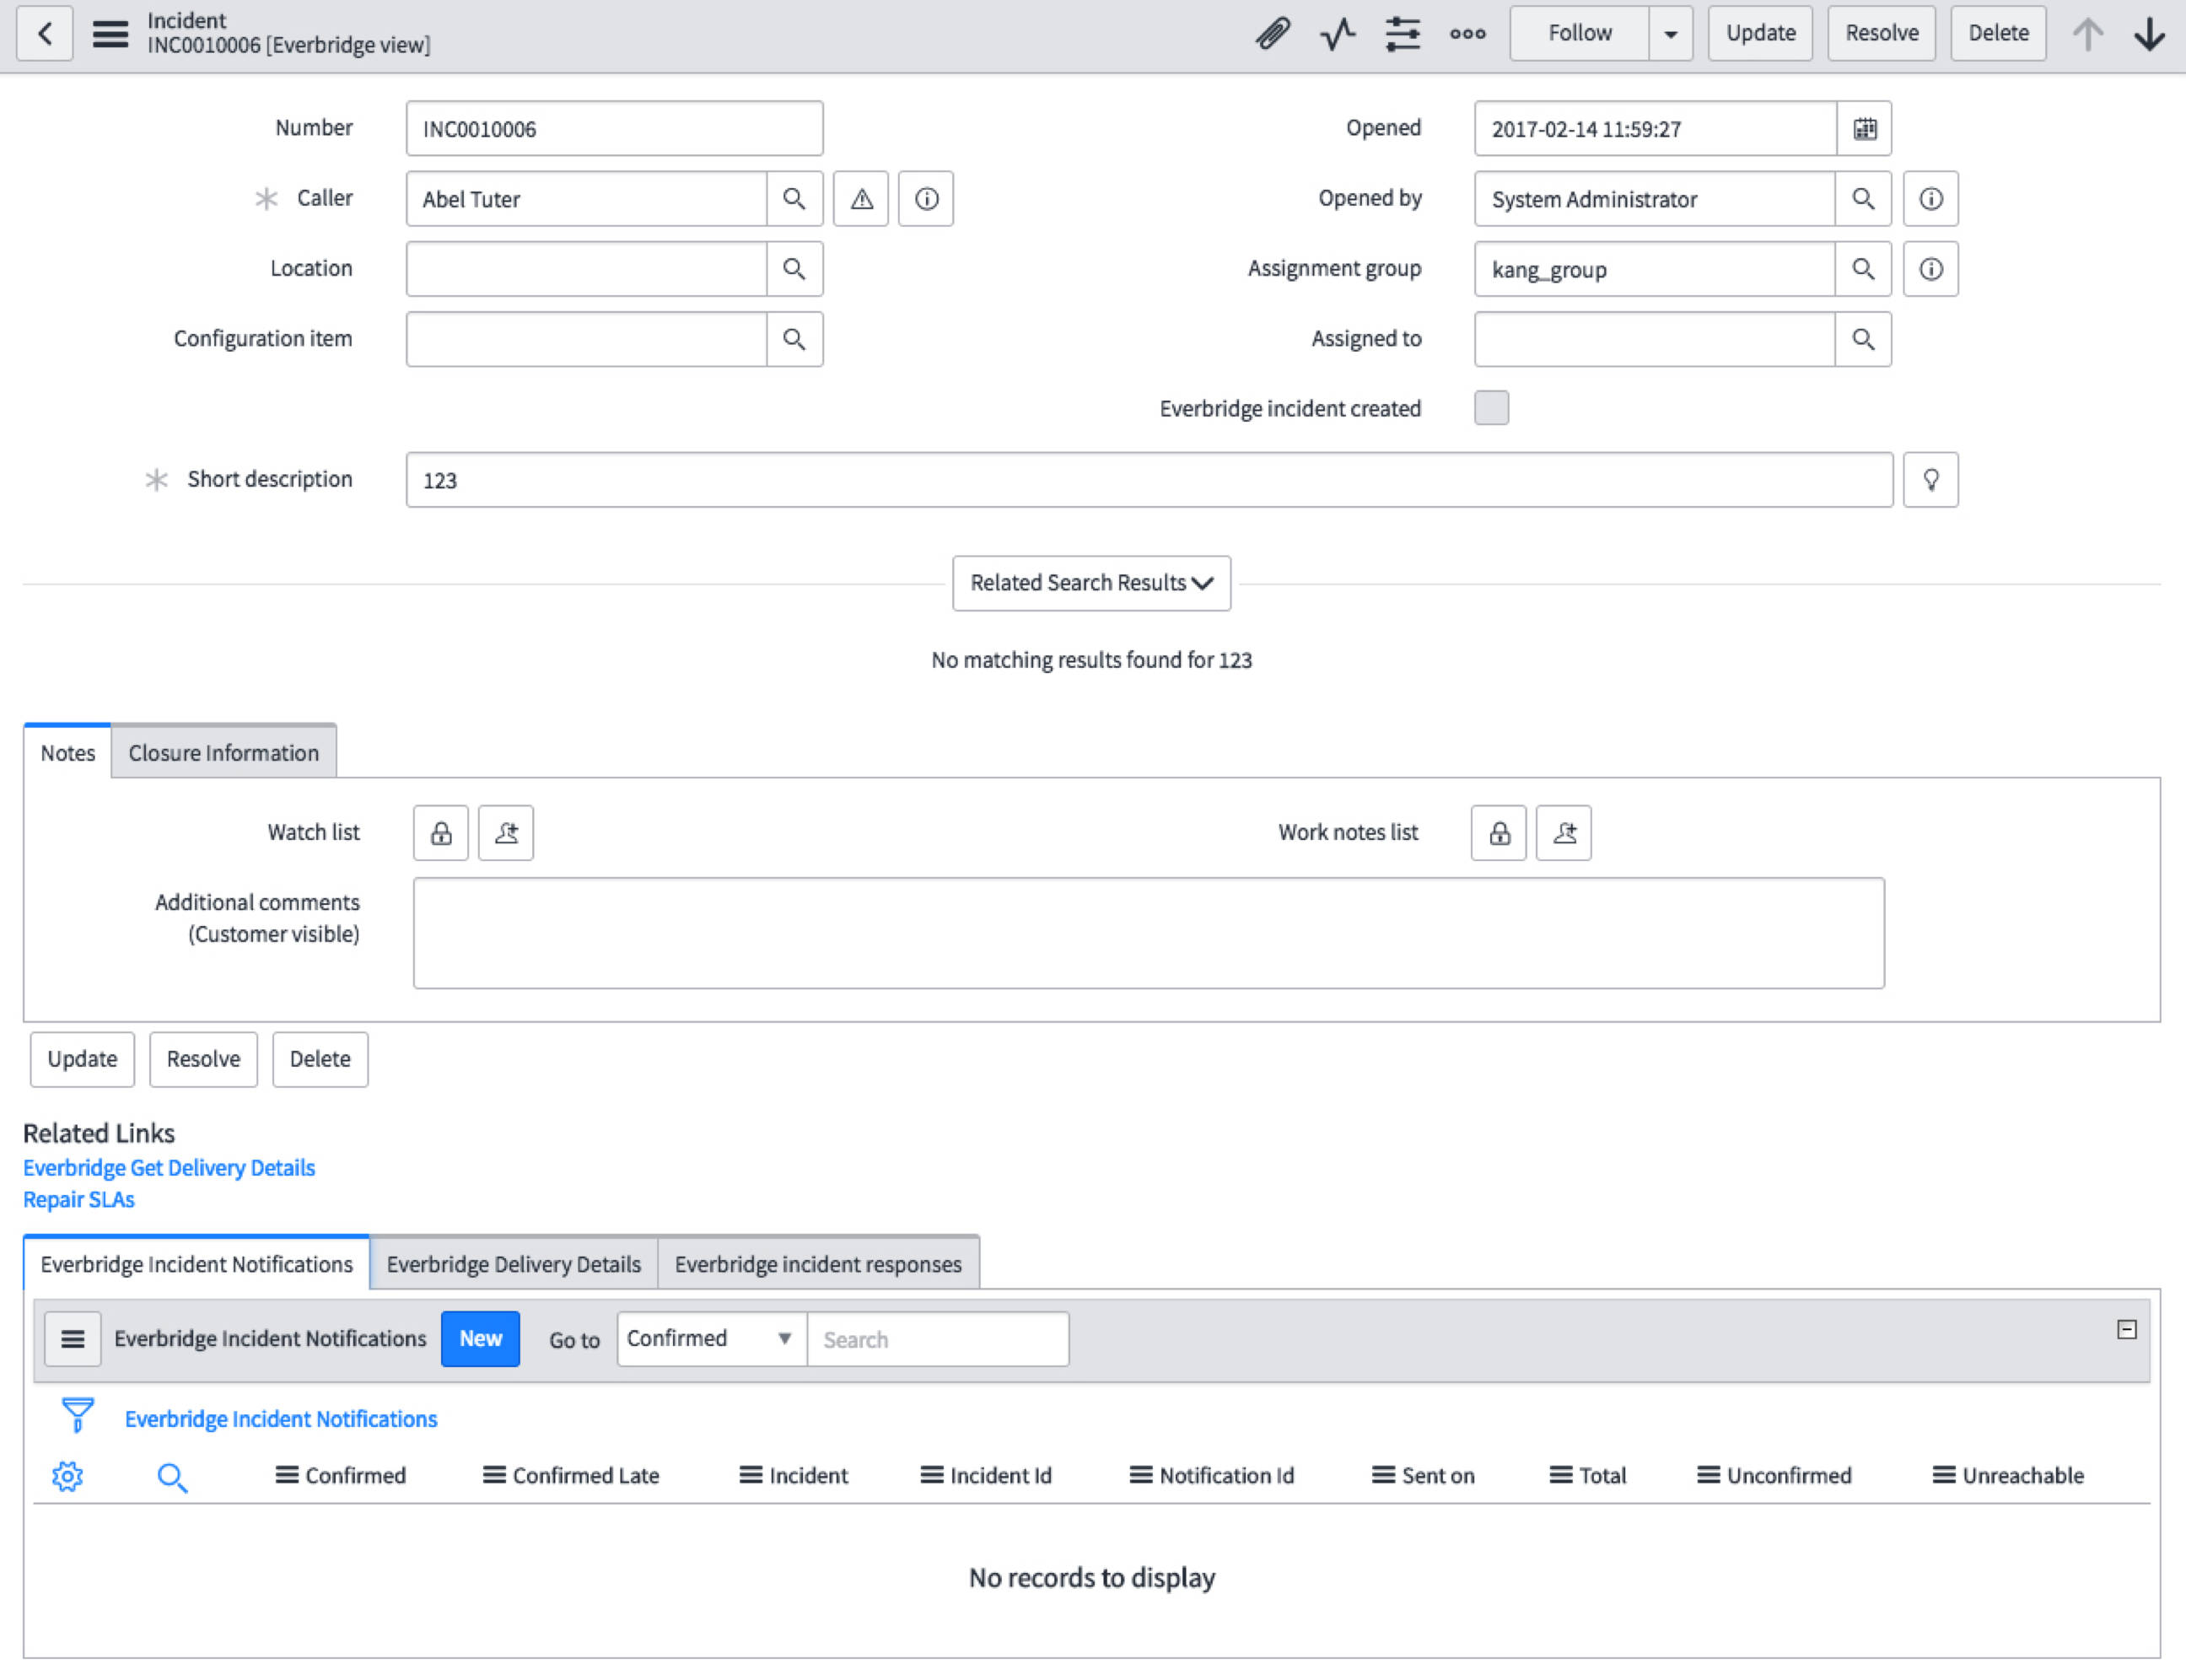This screenshot has height=1680, width=2186.
Task: Click the warning icon next to Caller
Action: [859, 199]
